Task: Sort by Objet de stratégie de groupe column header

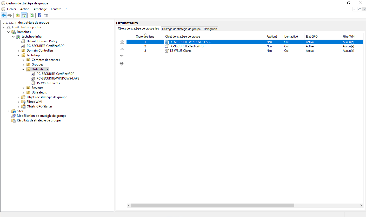Action: click(214, 37)
